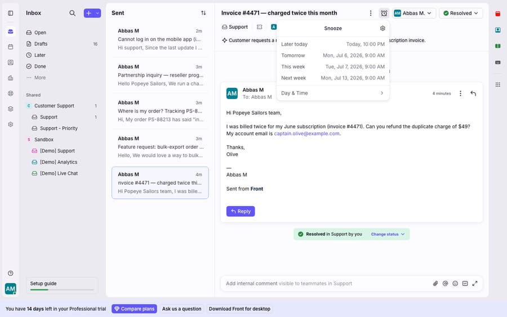The image size is (507, 317).
Task: Click the AM profile avatar at bottom left
Action: coord(11,289)
